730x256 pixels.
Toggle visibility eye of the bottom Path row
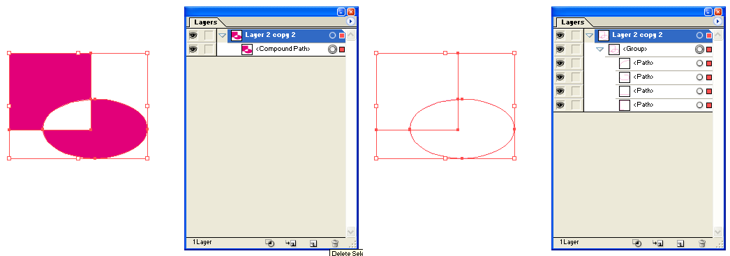[560, 105]
